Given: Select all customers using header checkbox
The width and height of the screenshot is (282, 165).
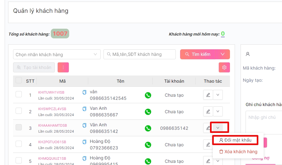Looking at the screenshot, I should (19, 80).
